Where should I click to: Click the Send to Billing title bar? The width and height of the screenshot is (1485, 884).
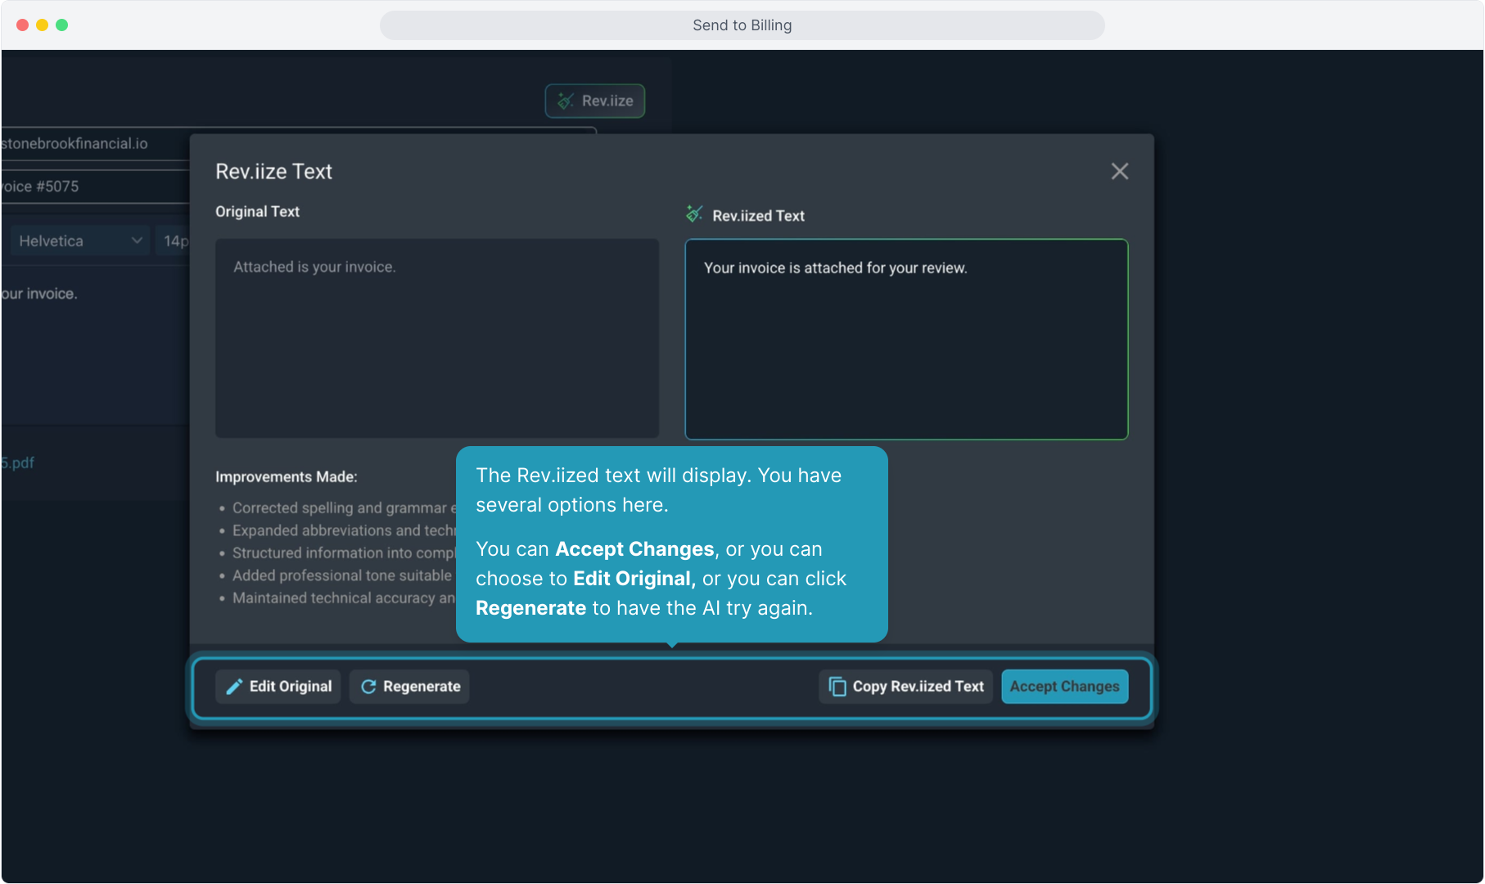click(x=742, y=25)
